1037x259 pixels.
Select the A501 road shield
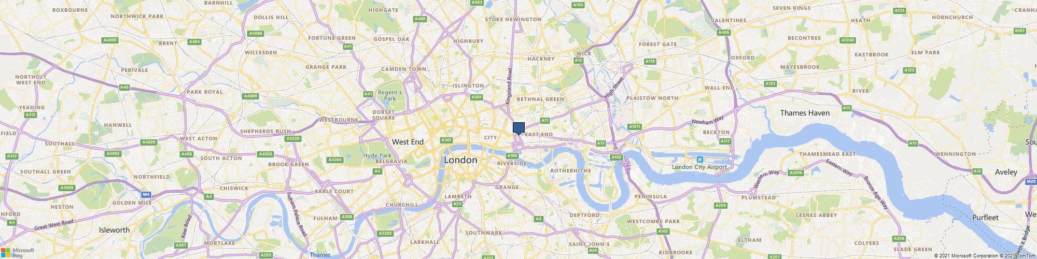point(477,97)
